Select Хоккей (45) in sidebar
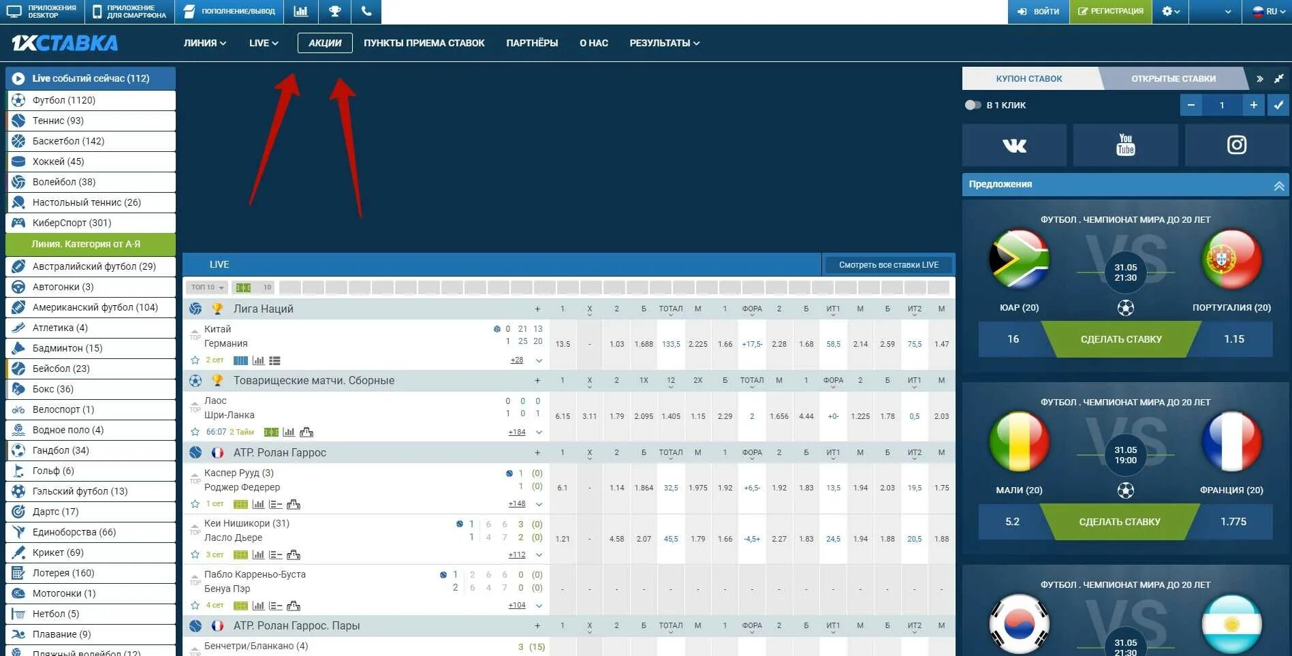The image size is (1292, 656). click(x=91, y=161)
